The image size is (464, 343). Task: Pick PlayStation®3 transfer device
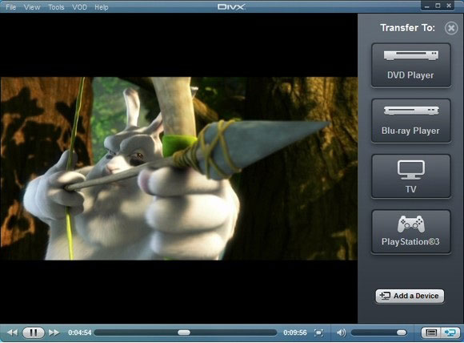point(411,232)
